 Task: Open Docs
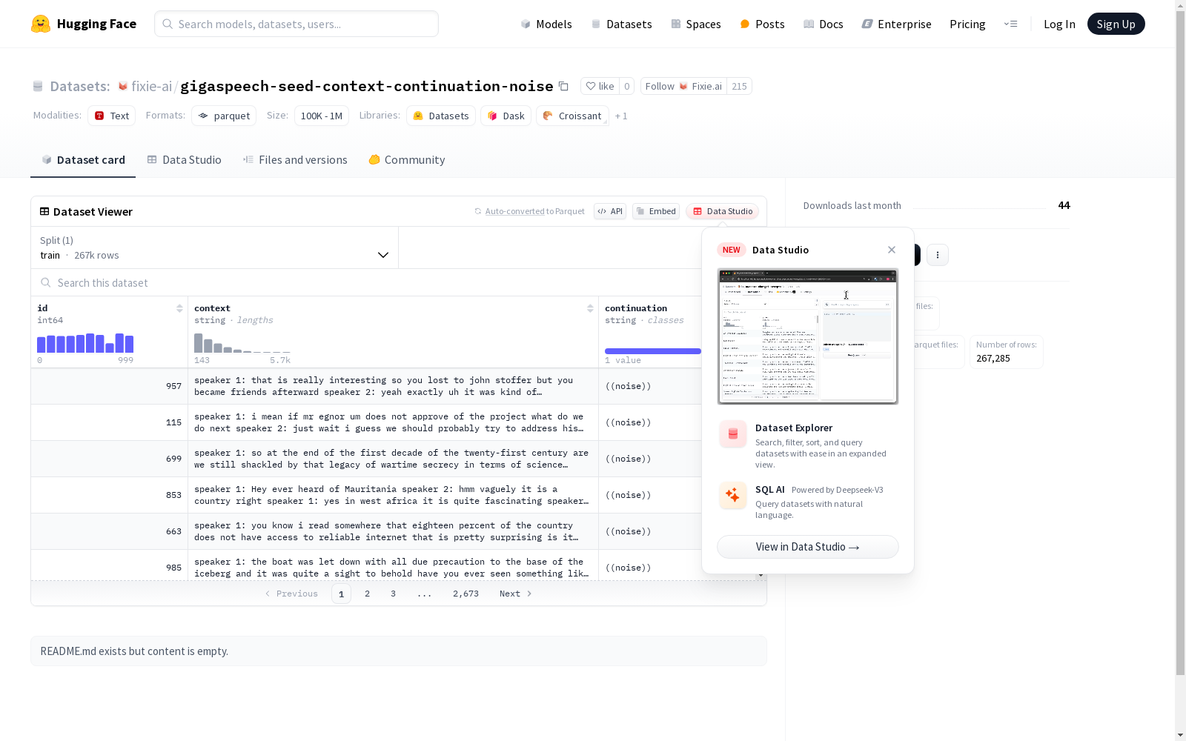[823, 24]
